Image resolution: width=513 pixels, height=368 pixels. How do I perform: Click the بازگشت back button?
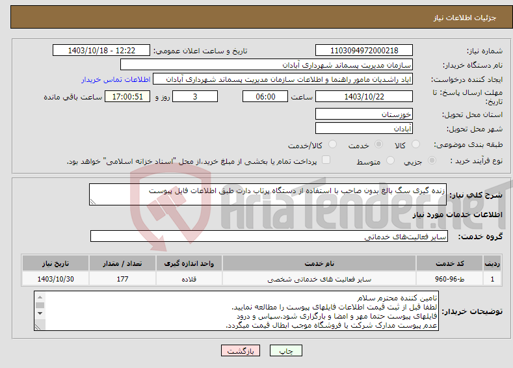click(241, 350)
